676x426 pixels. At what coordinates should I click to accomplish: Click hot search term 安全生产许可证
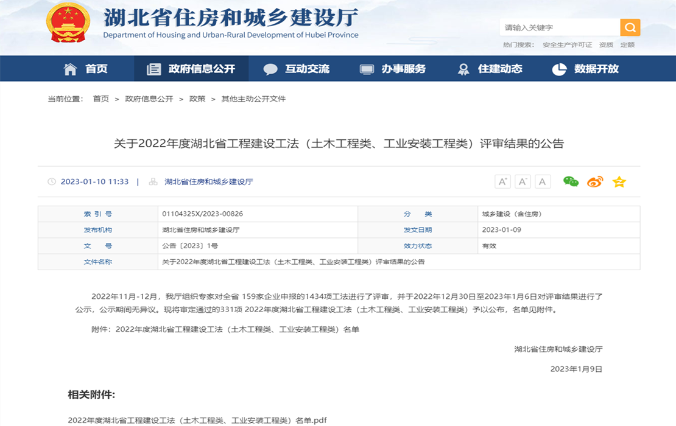pos(567,44)
